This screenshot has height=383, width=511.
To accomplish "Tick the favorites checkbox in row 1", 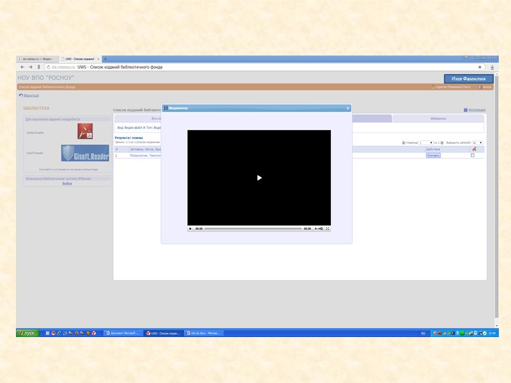I will coord(473,155).
